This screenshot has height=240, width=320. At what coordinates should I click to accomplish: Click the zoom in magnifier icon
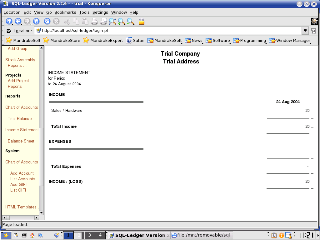122,21
